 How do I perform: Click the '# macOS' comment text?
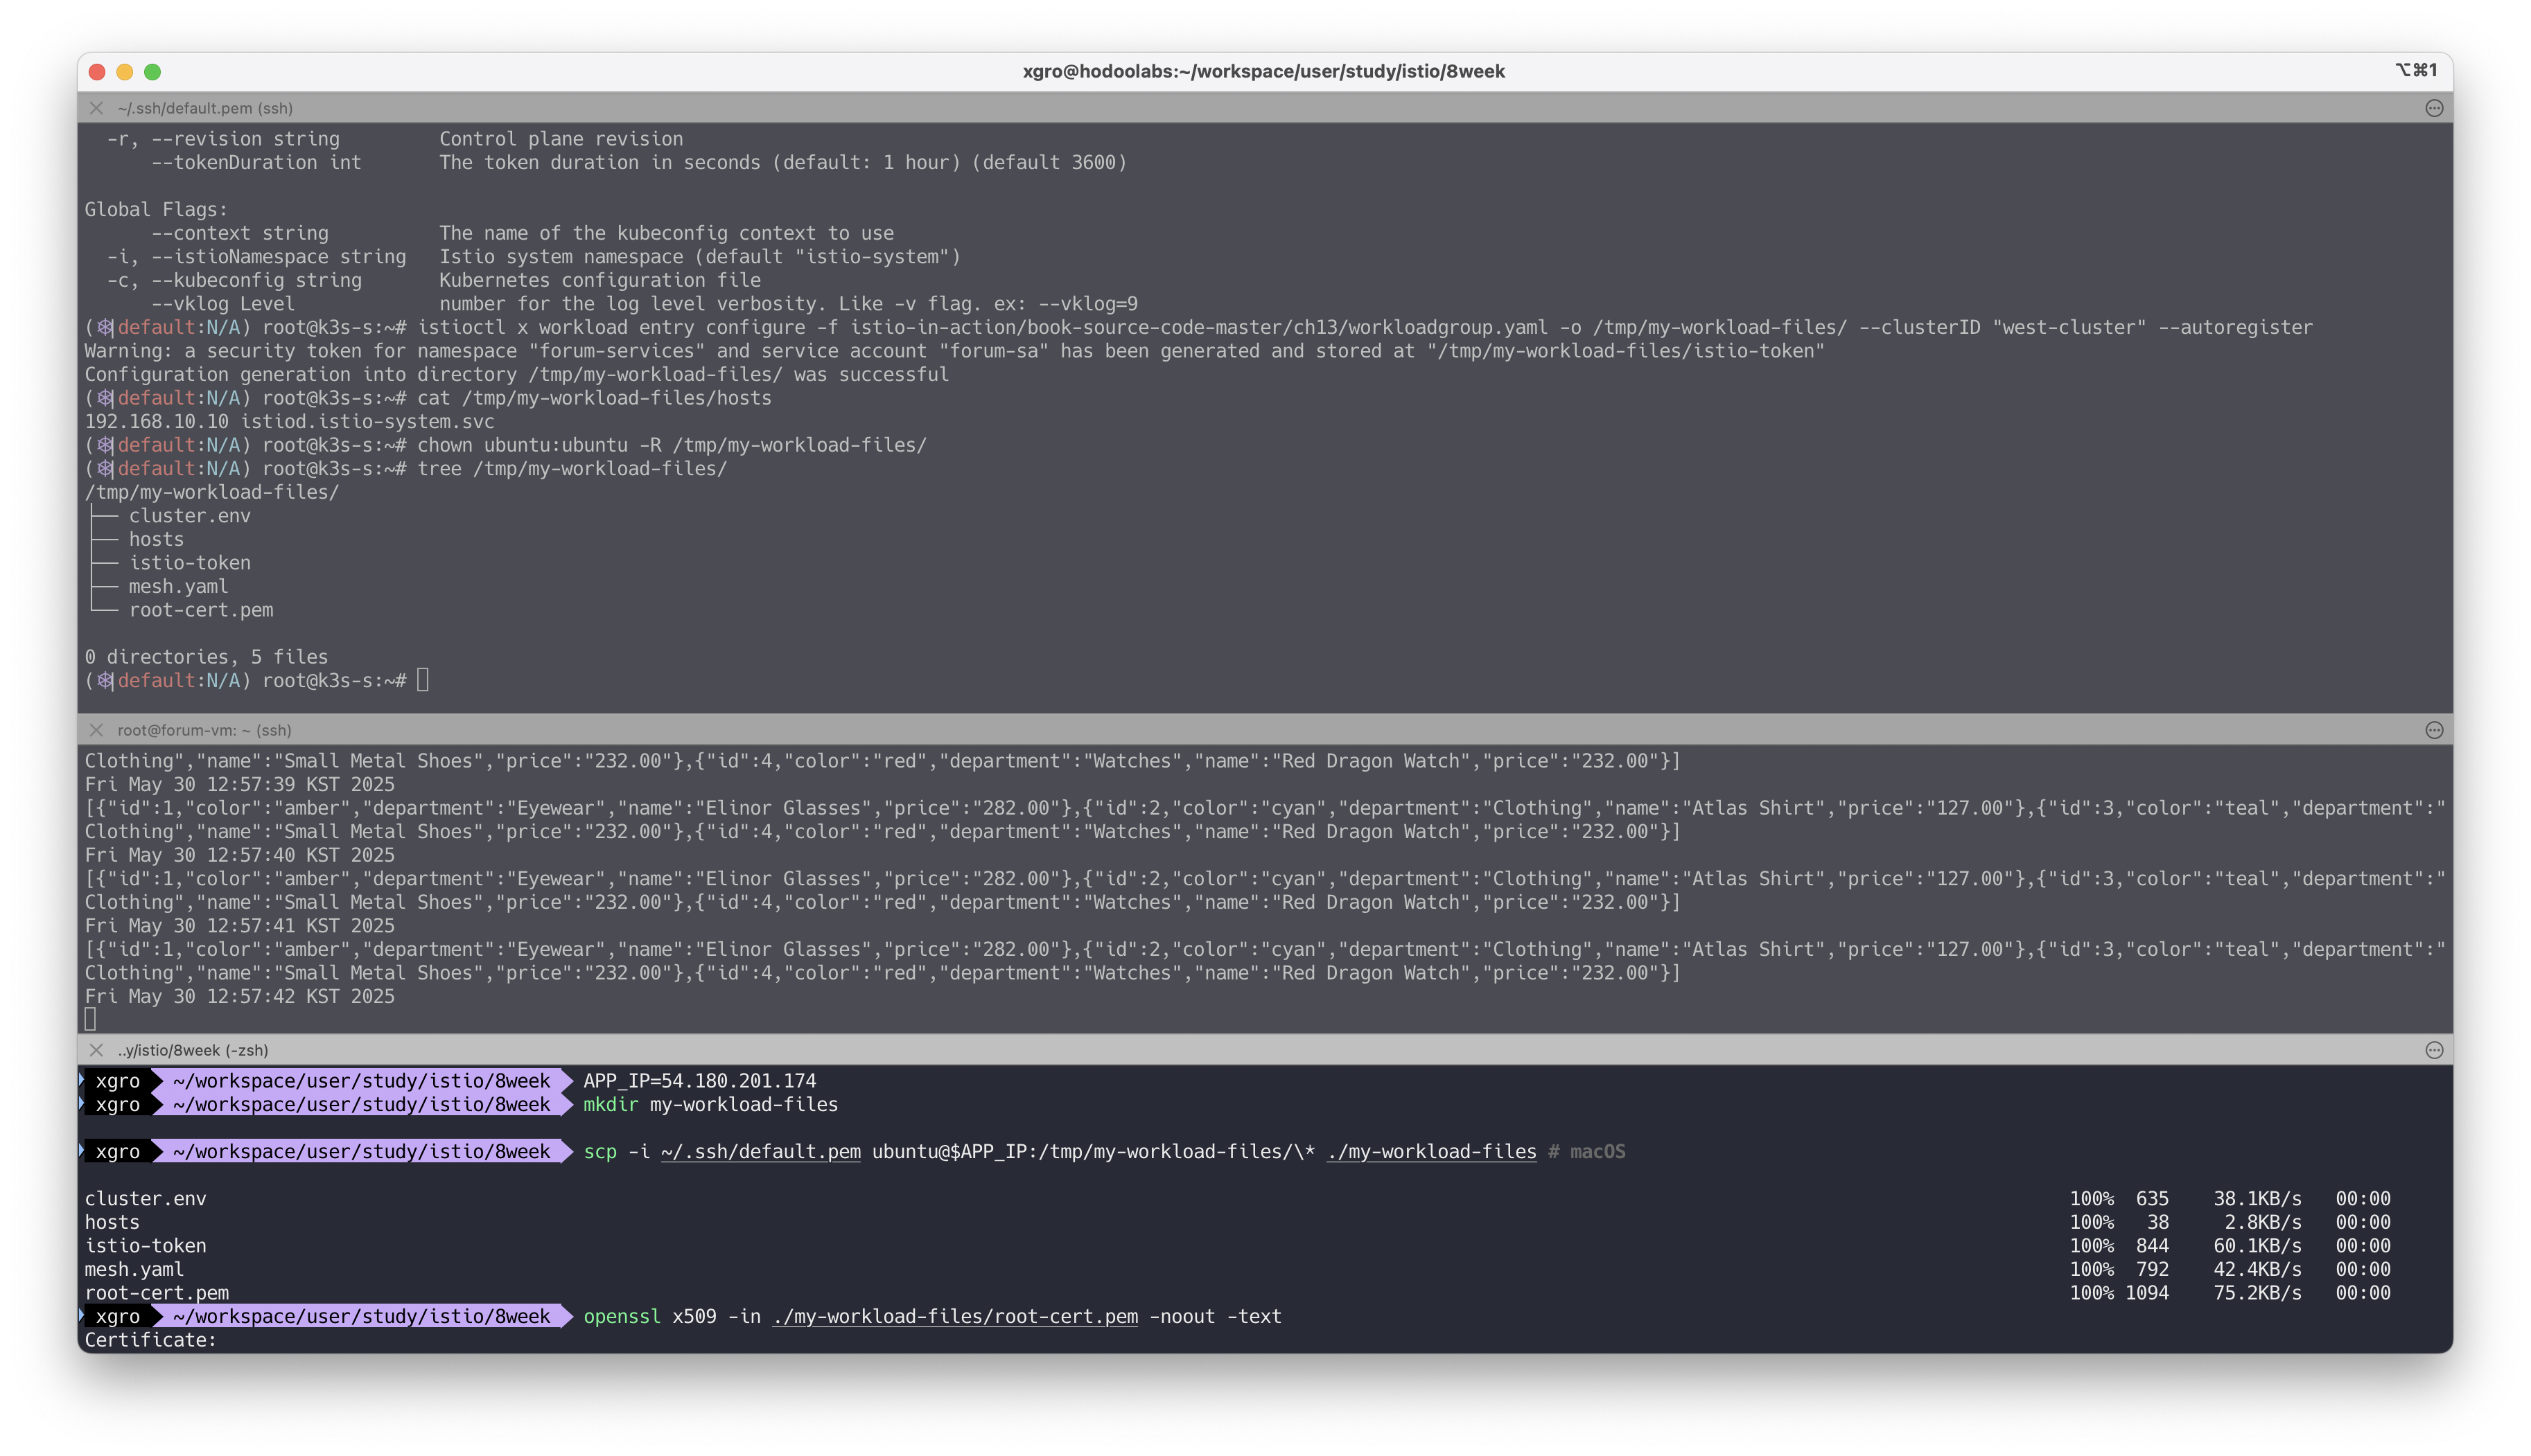pyautogui.click(x=1588, y=1152)
